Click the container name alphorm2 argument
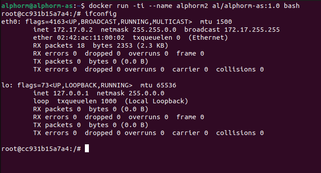The image size is (321, 173). (x=192, y=6)
